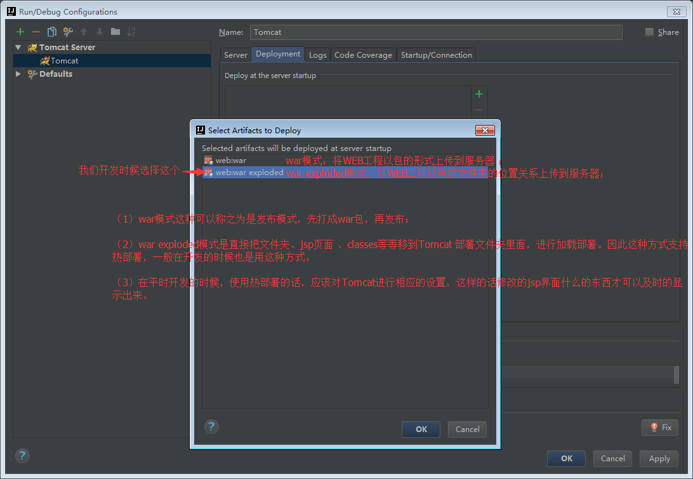Cancel the Select Artifacts dialog

[x=467, y=429]
